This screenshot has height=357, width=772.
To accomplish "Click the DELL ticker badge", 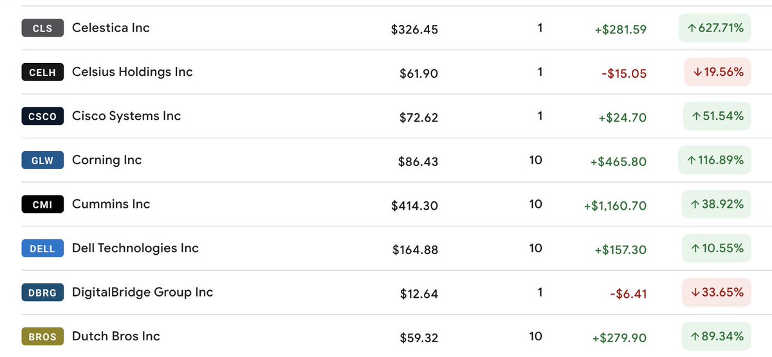I will point(42,249).
